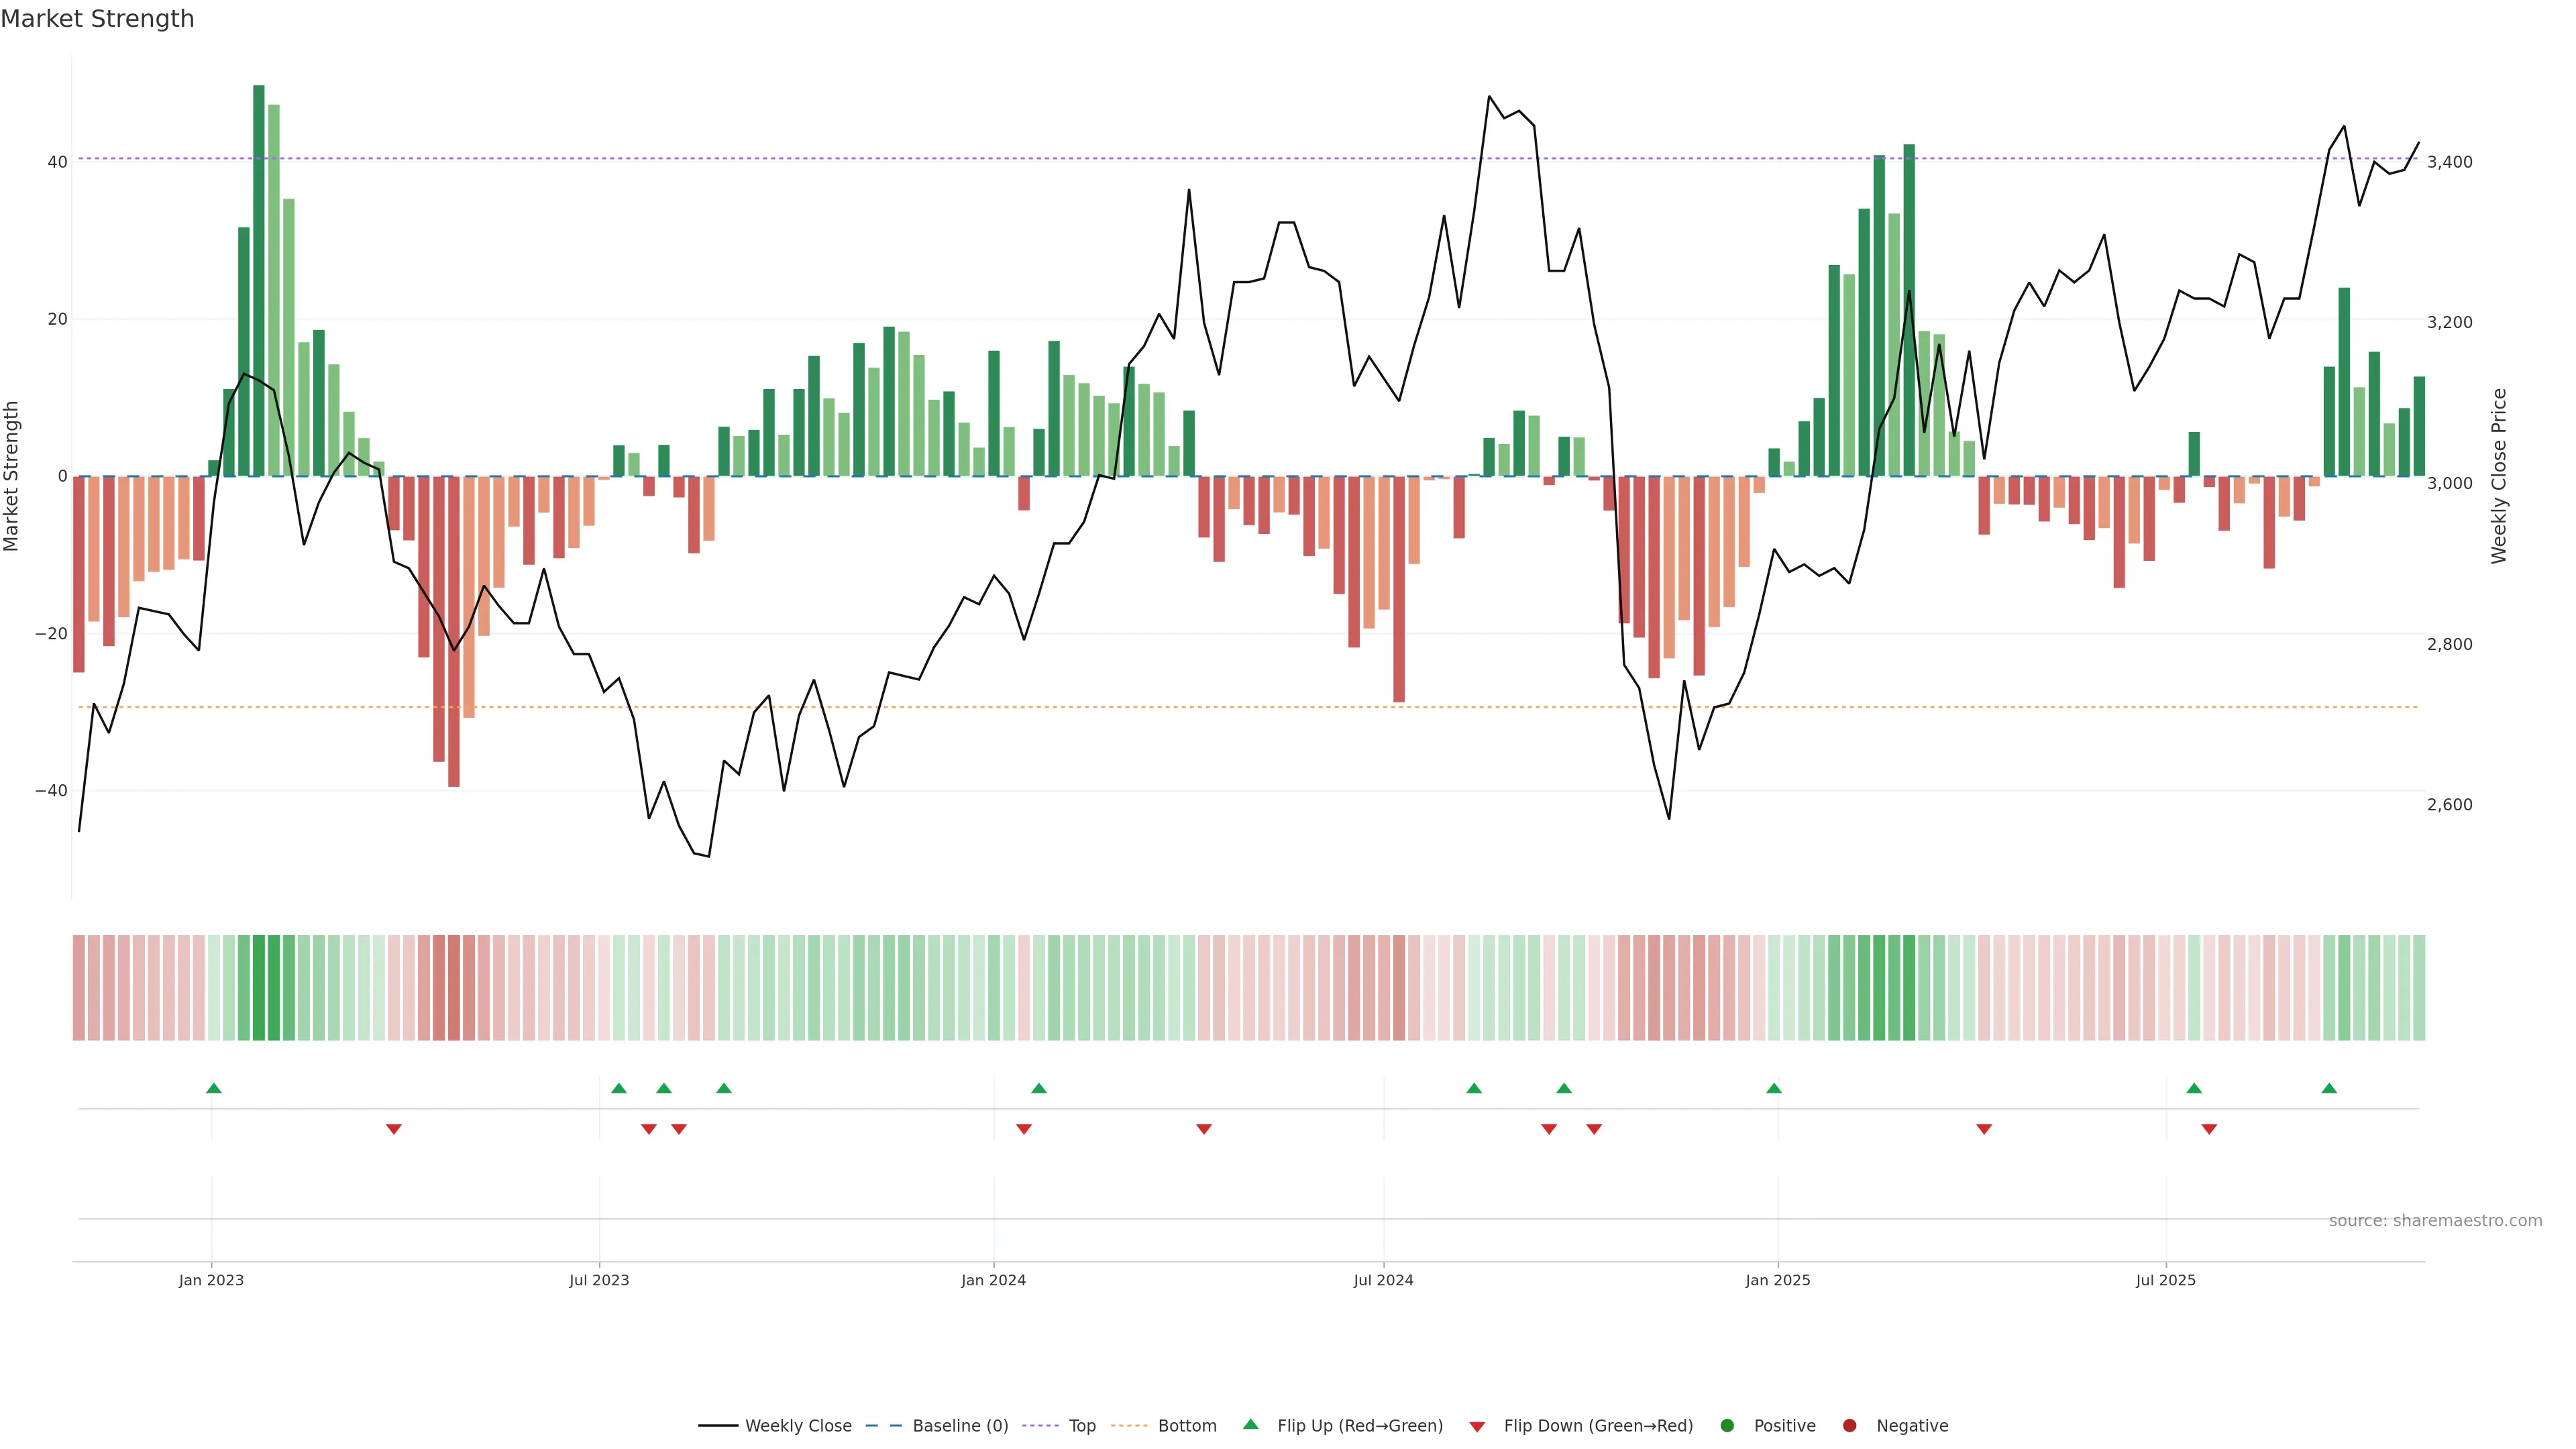
Task: Click the Weekly Close Price axis title
Action: coord(2499,476)
